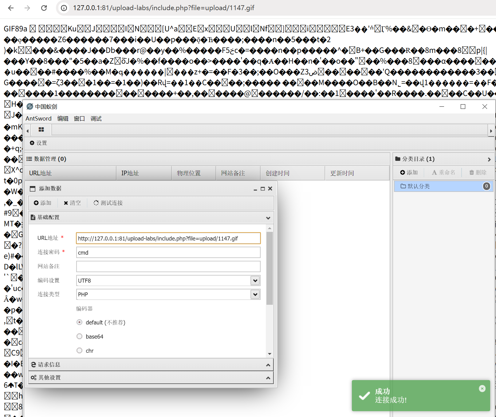Go forward in the browser
The height and width of the screenshot is (417, 496).
[x=27, y=8]
